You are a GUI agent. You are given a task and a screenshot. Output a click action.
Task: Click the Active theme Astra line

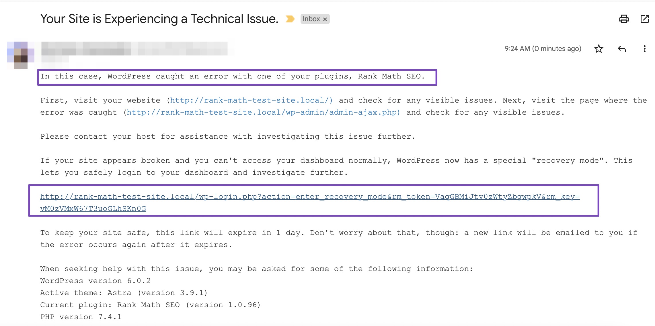[x=124, y=293]
